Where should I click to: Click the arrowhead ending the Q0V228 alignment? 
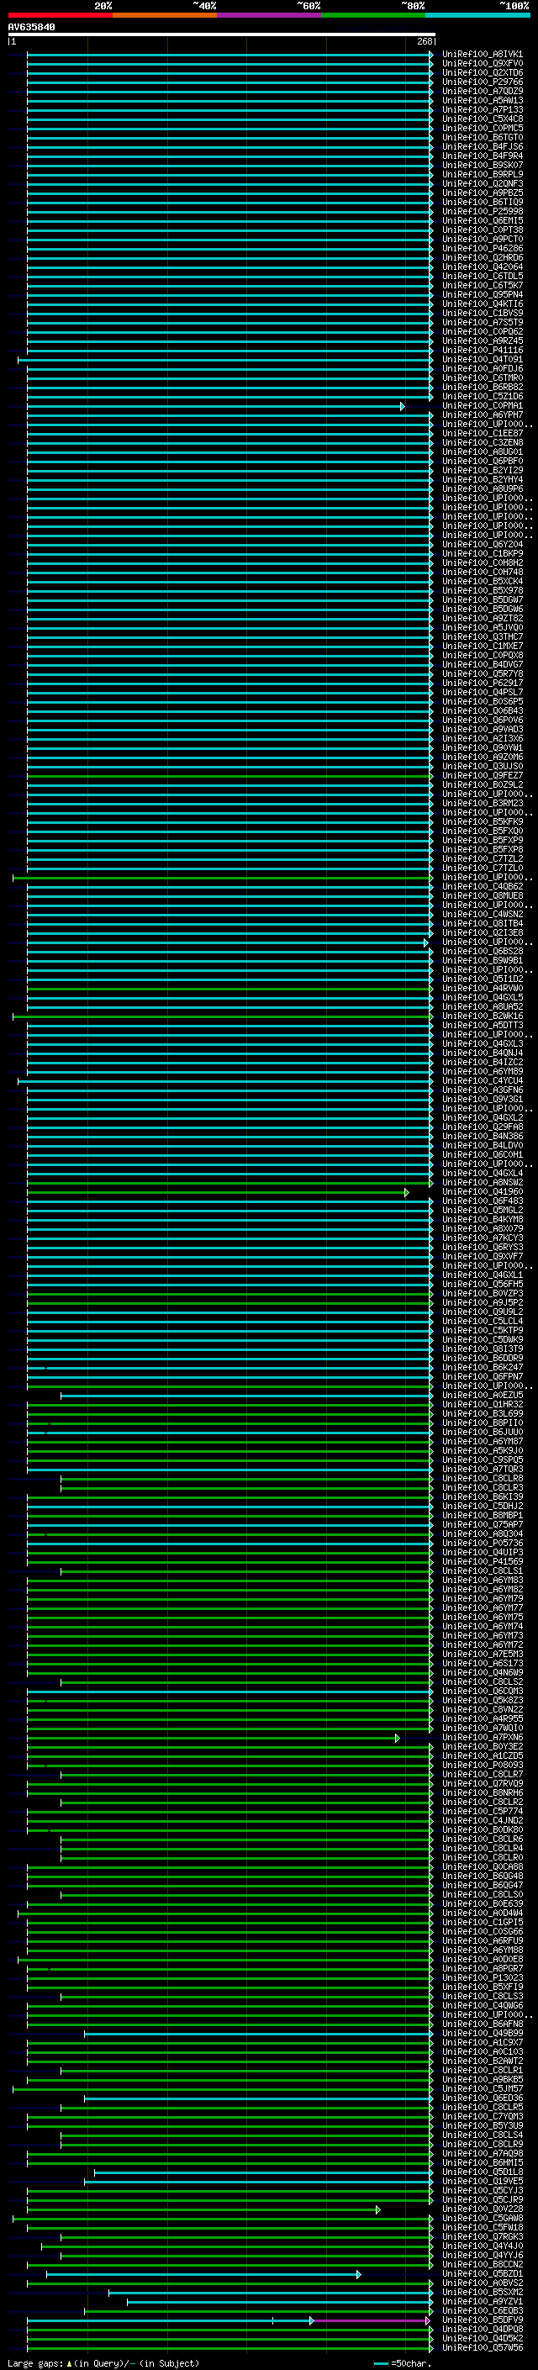point(378,2209)
